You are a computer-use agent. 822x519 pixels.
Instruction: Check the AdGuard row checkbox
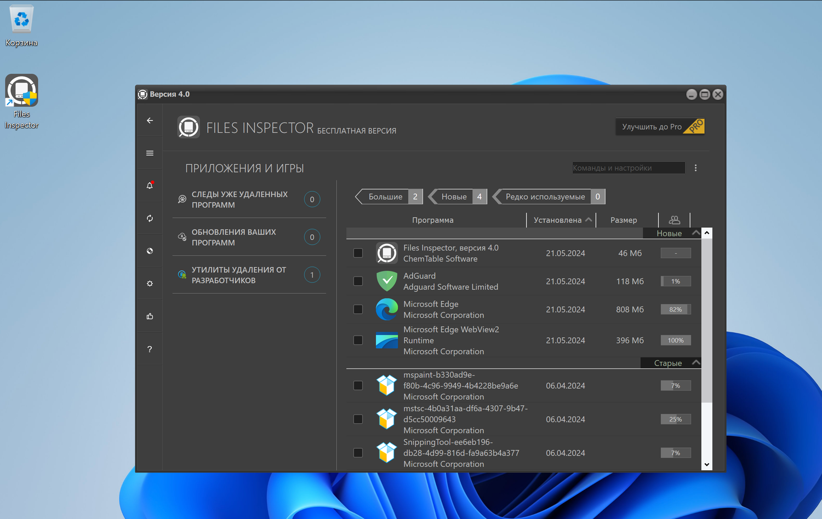[358, 281]
